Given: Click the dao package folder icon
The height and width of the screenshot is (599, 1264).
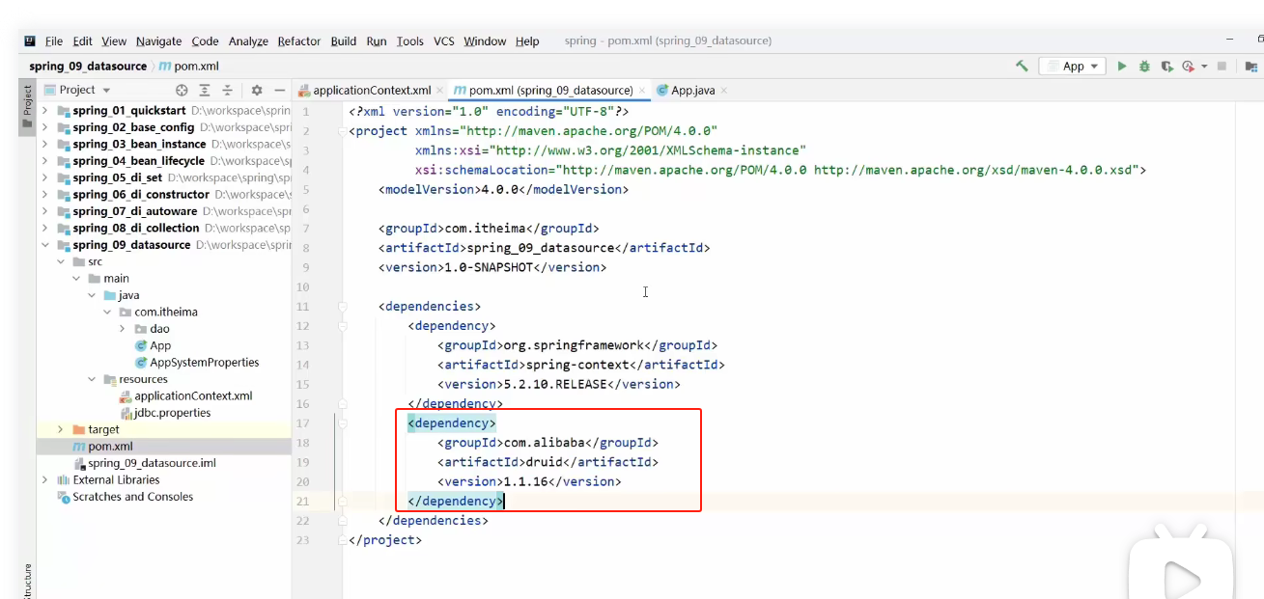Looking at the screenshot, I should (x=141, y=329).
